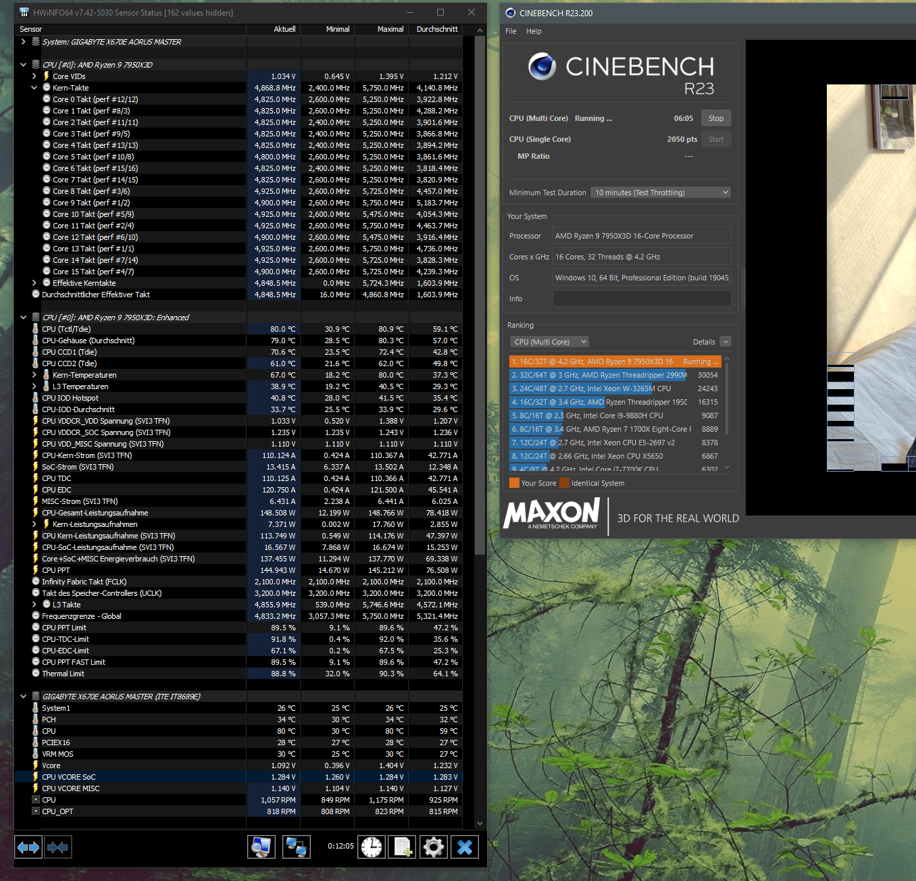Viewport: 916px width, 881px height.
Task: Click the thermometer icon beside PCIEX16
Action: pyautogui.click(x=36, y=742)
